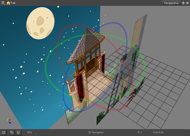Open the view menu icon at top-left
This screenshot has height=136, width=190.
click(x=3, y=3)
